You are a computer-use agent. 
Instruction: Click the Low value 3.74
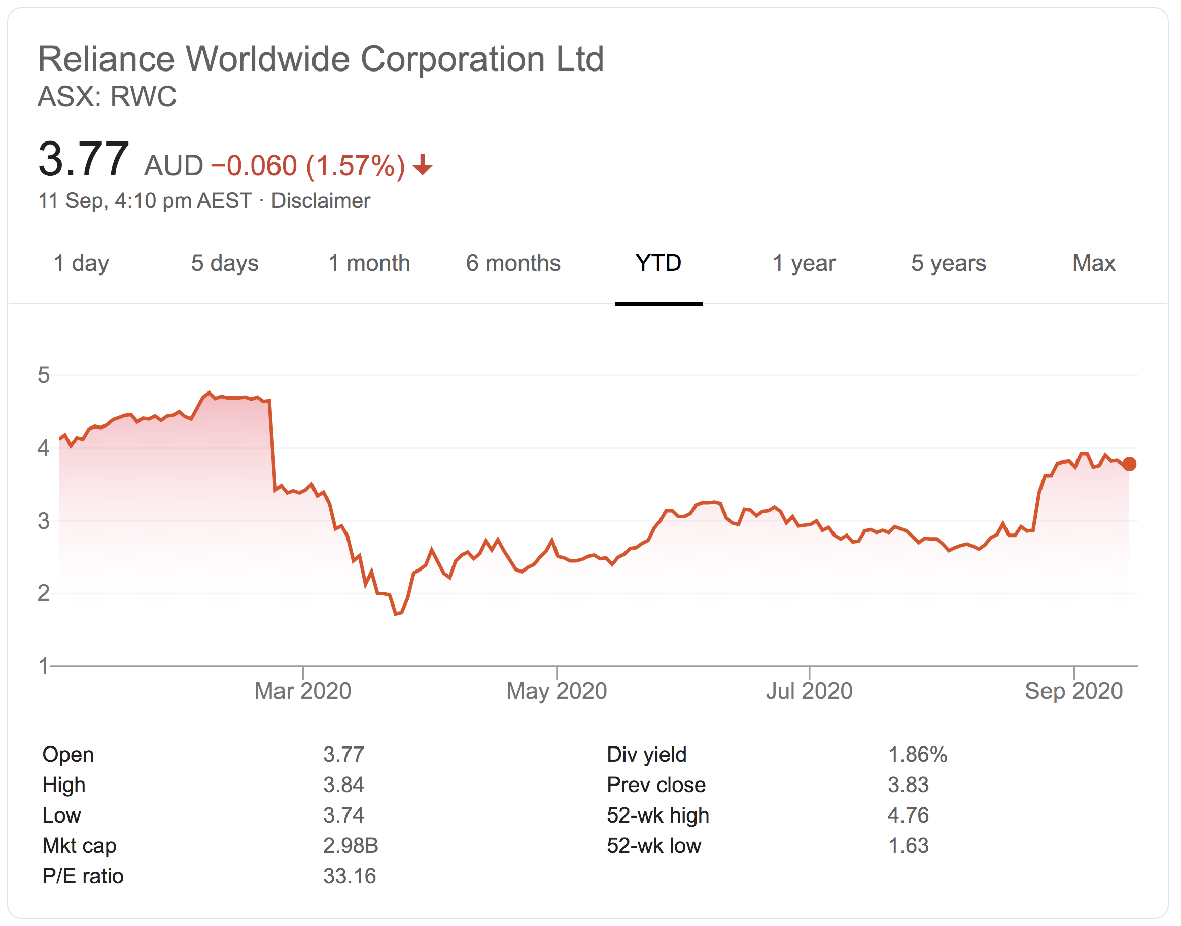[x=344, y=816]
